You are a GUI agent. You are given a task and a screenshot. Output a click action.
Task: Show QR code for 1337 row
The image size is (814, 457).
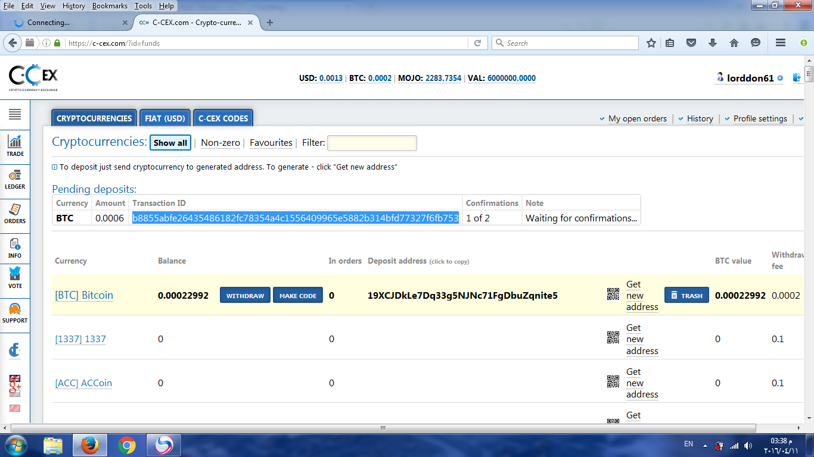[x=613, y=338]
